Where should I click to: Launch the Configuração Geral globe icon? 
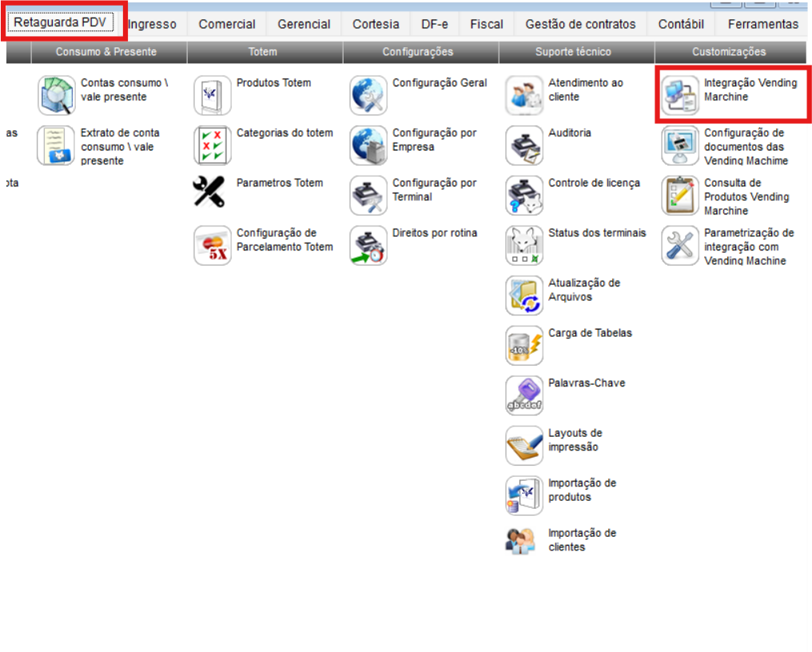[368, 96]
